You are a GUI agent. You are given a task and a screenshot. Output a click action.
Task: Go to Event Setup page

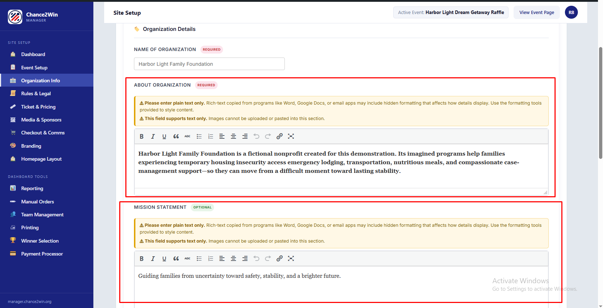(47, 68)
